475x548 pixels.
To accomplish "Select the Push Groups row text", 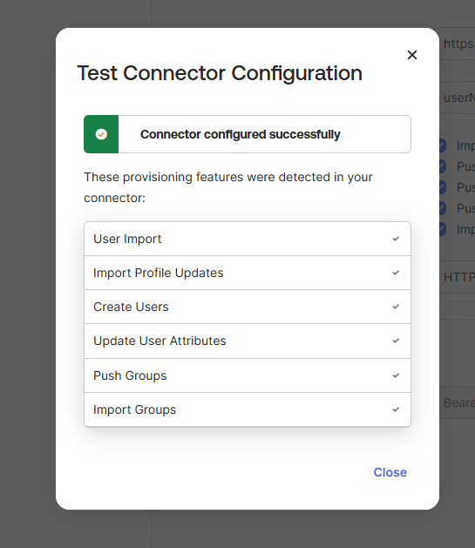I will pos(130,375).
